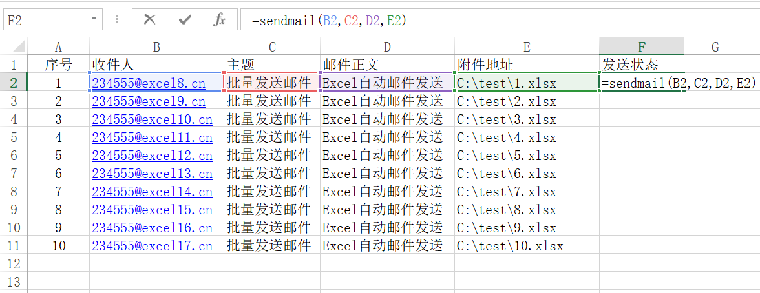The image size is (760, 293).
Task: Select column B header
Action: point(156,46)
